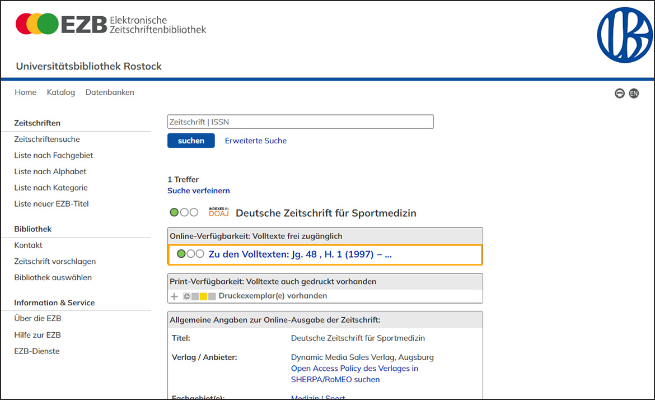Screen dimensions: 655x400
Task: Click the Titel value Deutsche Zeitschrift für Sportmedizin
Action: 358,338
